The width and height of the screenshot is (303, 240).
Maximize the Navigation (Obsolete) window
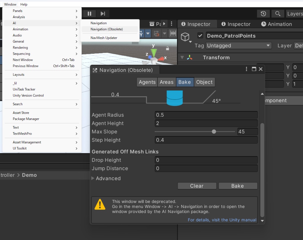[x=254, y=69]
